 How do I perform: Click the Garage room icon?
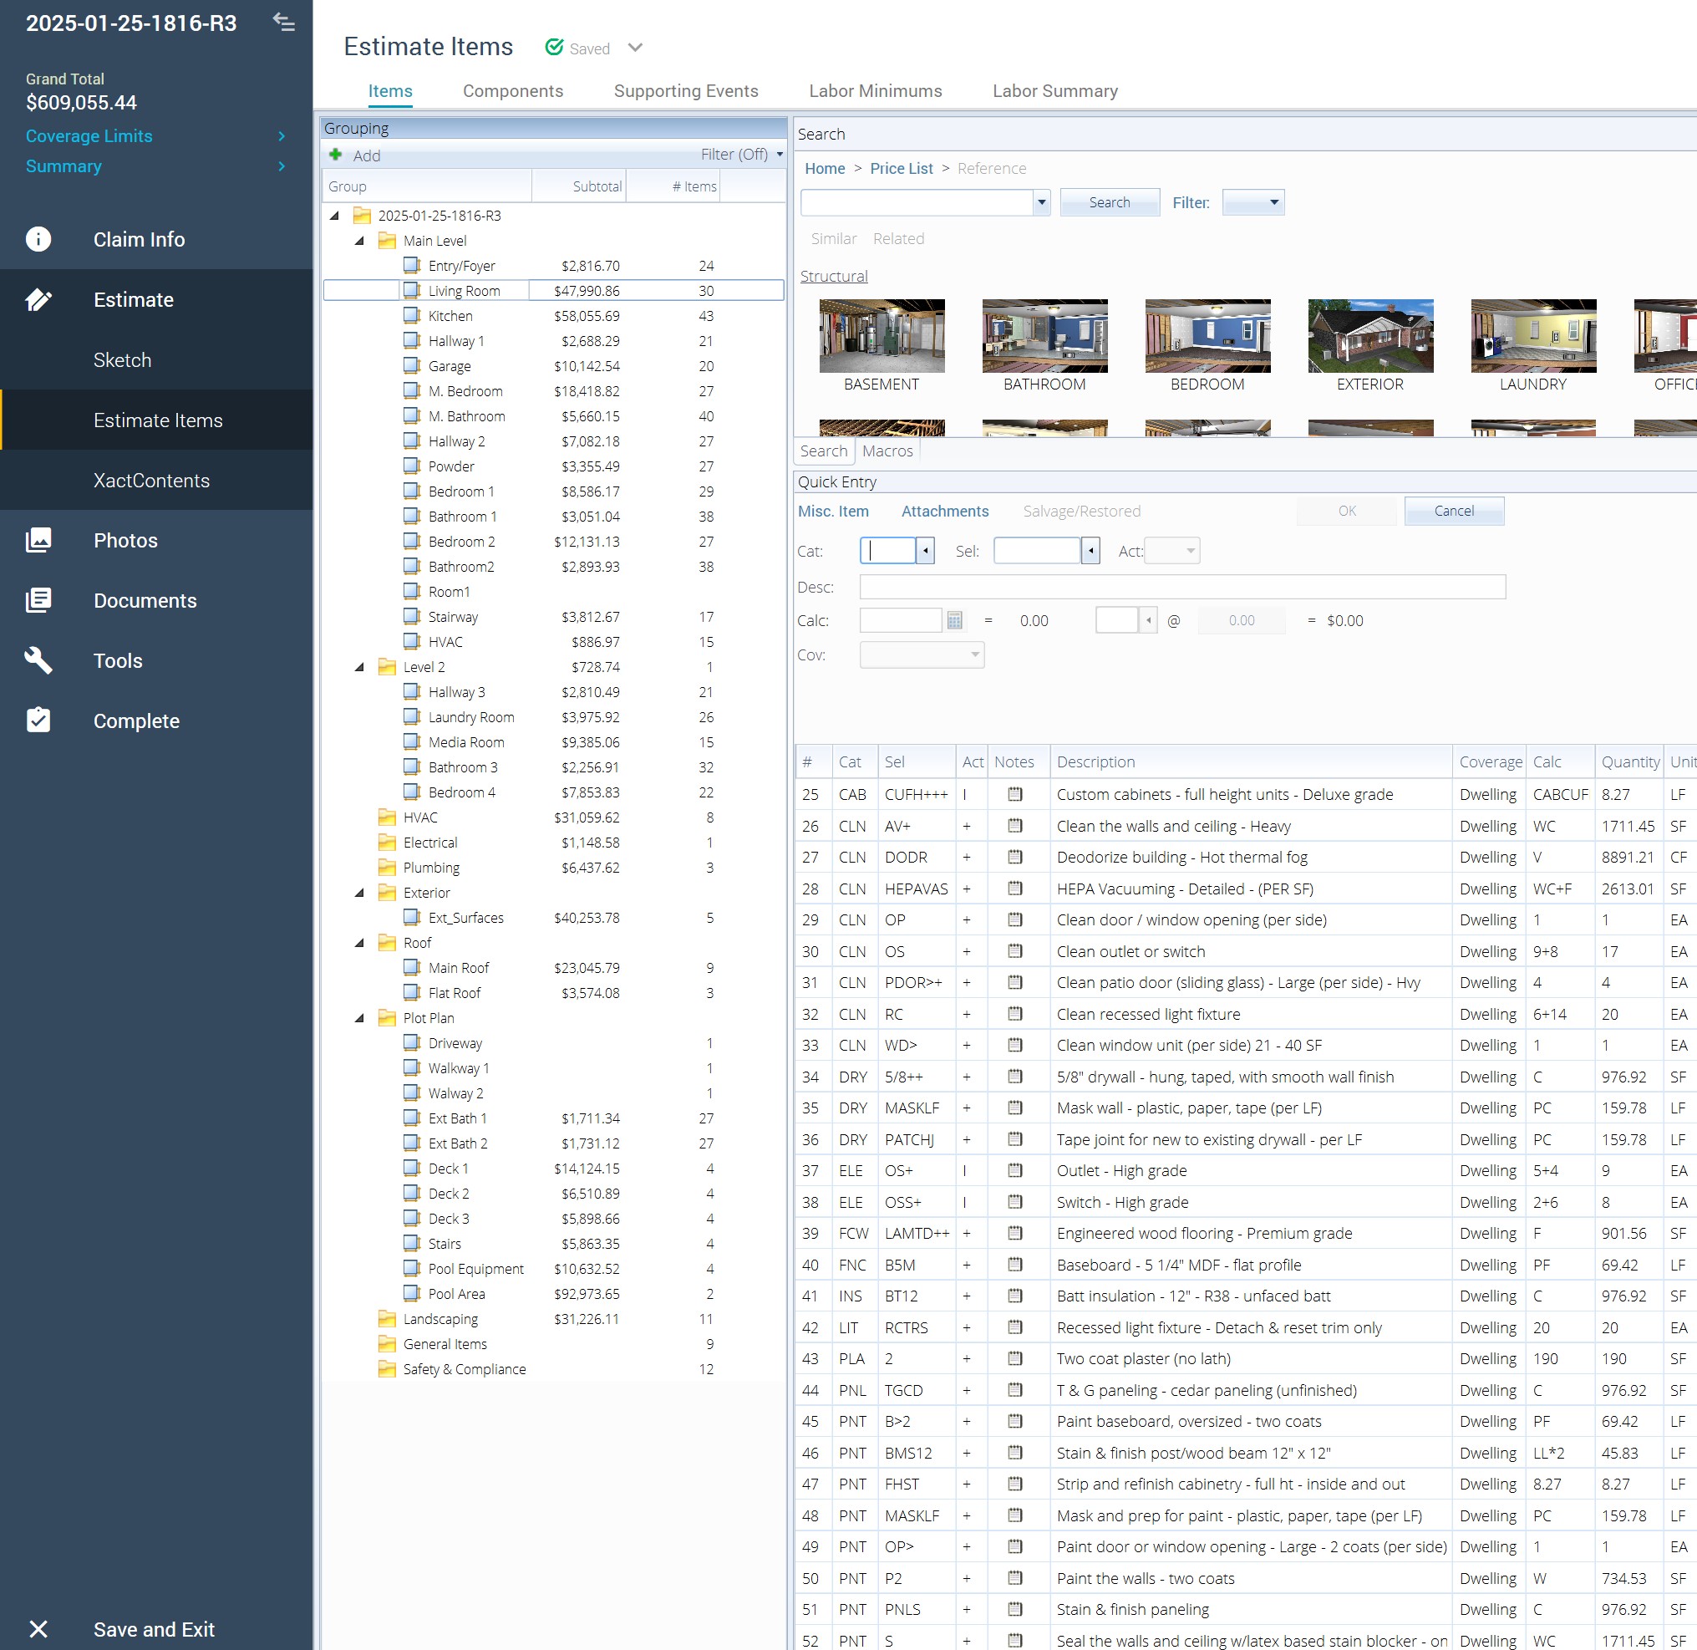[x=412, y=366]
